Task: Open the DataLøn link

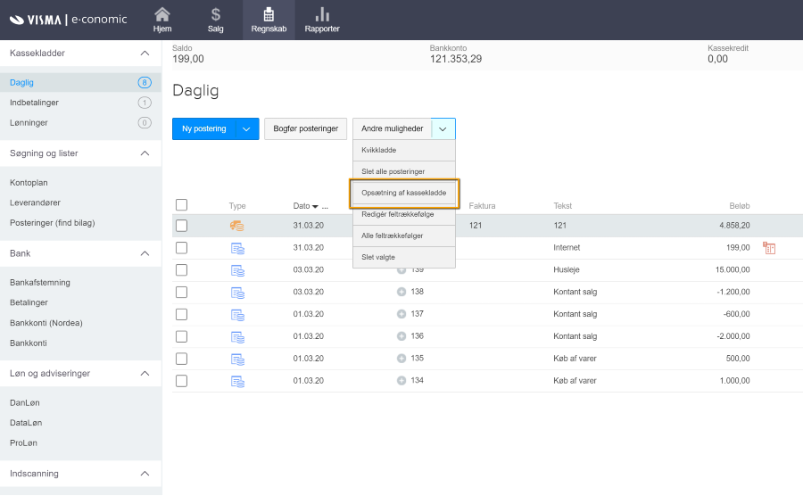Action: click(26, 423)
